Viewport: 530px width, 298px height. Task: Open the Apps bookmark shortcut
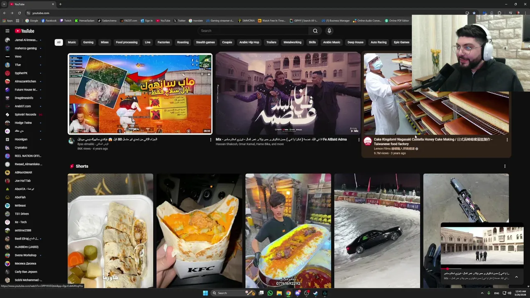click(x=8, y=21)
